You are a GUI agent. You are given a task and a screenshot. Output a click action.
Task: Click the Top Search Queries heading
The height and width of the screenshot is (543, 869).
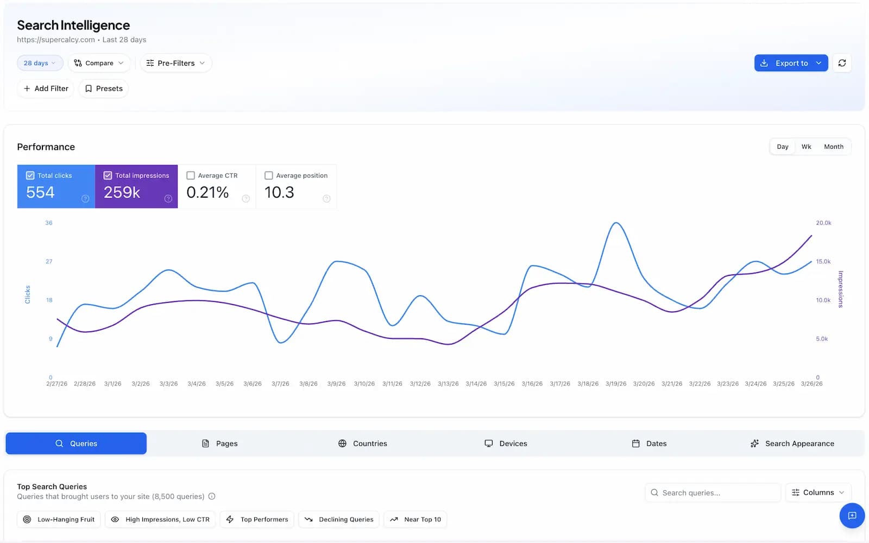coord(52,487)
